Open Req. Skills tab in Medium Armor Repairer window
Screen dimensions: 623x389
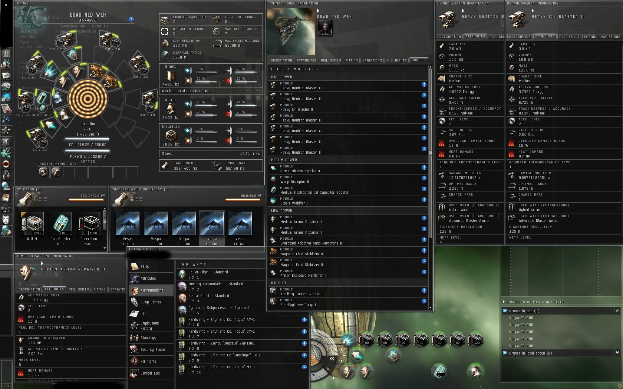pyautogui.click(x=78, y=289)
